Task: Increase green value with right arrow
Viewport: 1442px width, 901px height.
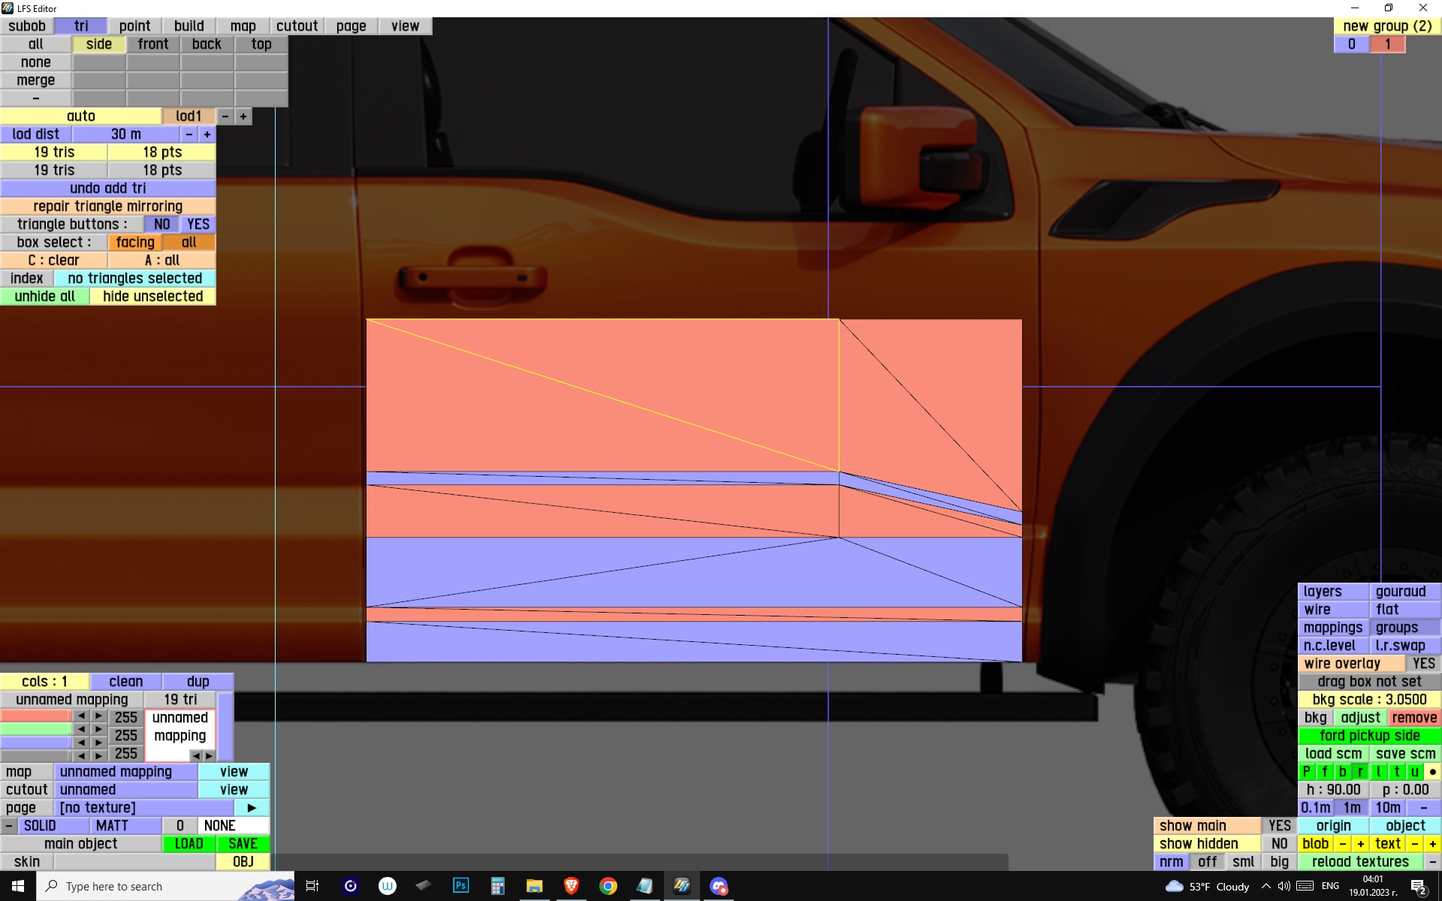Action: 98,729
